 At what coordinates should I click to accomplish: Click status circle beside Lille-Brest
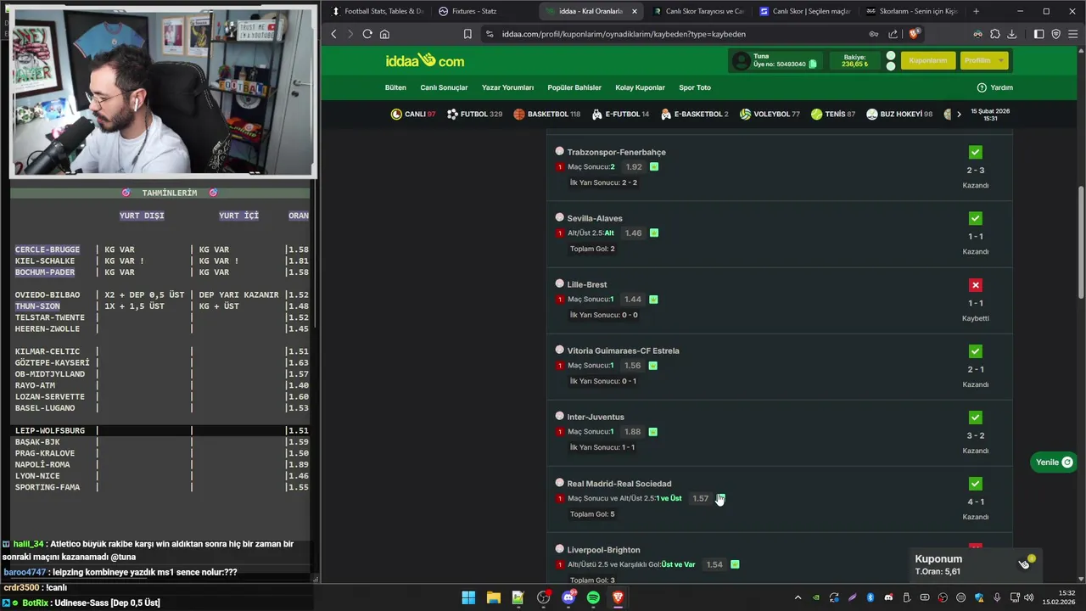(x=559, y=283)
